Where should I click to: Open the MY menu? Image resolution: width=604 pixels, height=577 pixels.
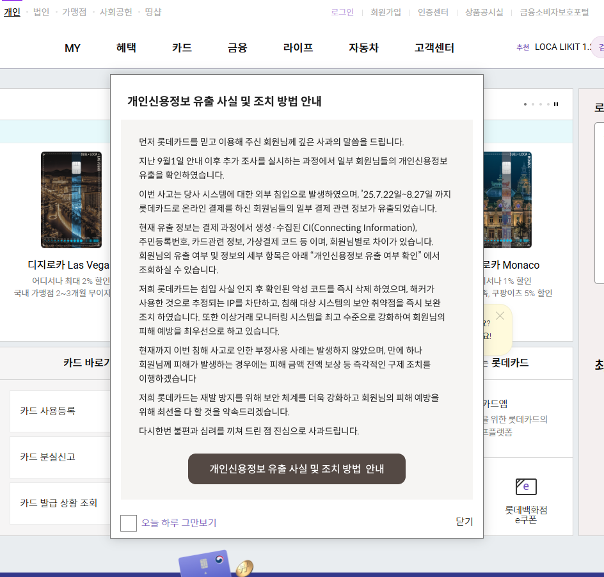[72, 48]
